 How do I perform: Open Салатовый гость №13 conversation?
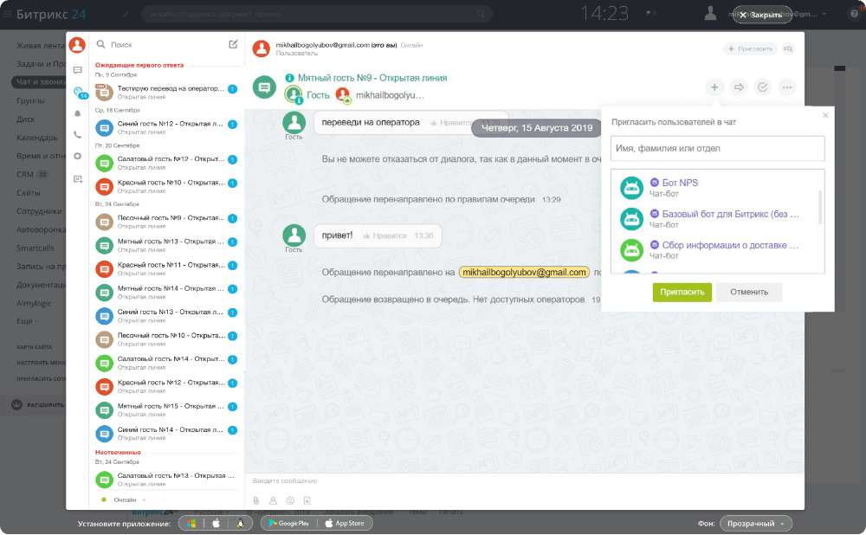166,480
